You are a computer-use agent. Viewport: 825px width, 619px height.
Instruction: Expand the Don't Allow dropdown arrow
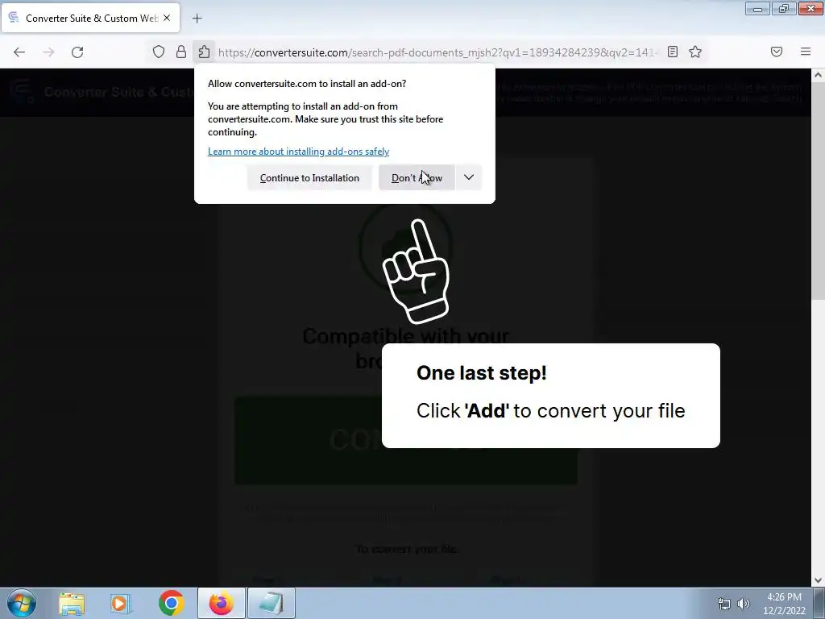click(469, 178)
